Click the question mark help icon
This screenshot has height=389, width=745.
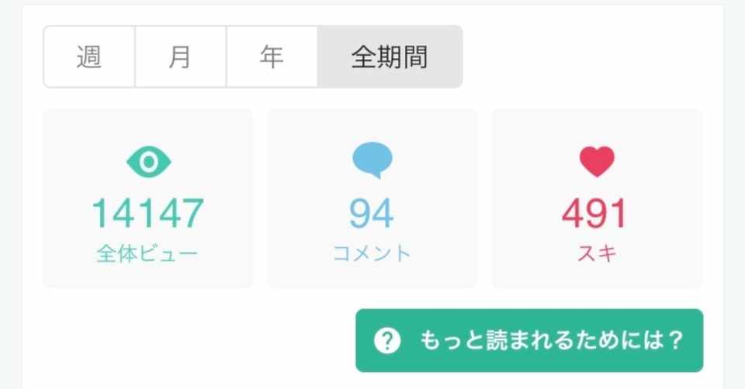(x=387, y=341)
